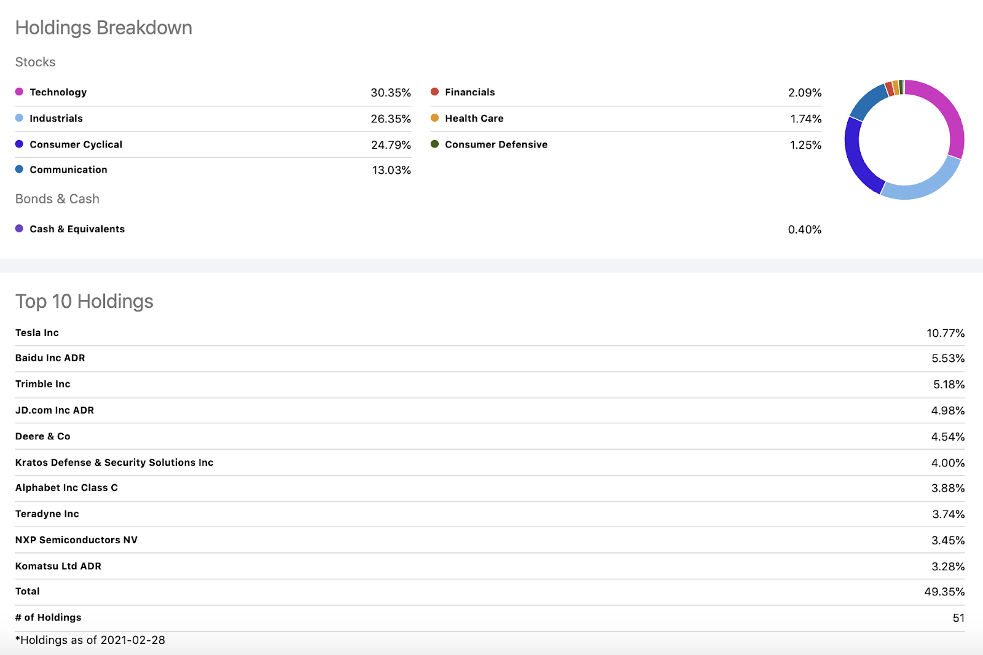983x655 pixels.
Task: Click the Total row in Top 10 Holdings
Action: 27,591
